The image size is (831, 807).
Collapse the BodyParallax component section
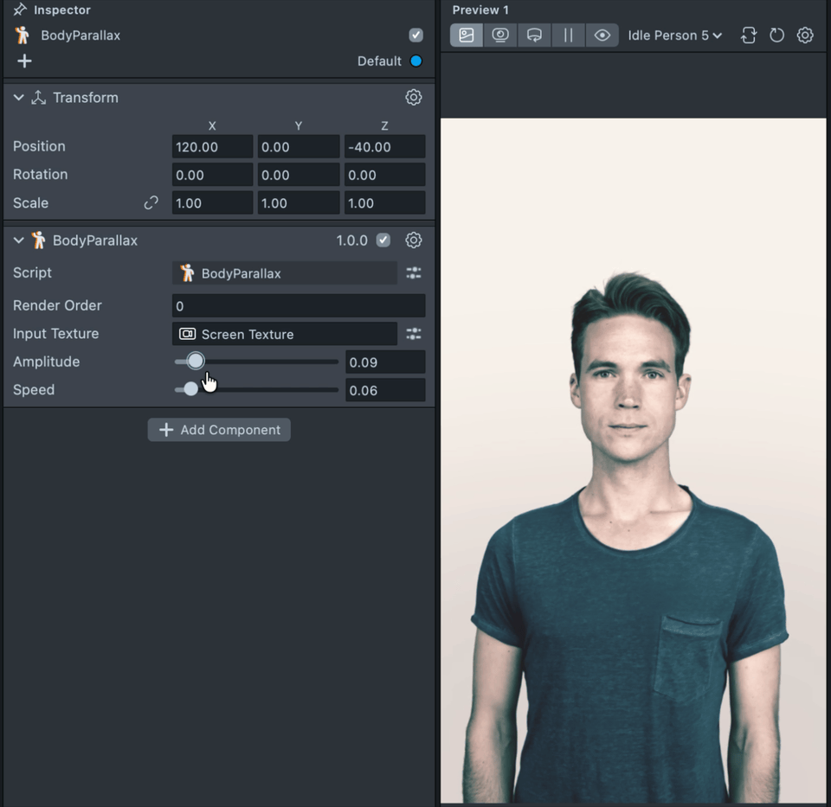(18, 240)
